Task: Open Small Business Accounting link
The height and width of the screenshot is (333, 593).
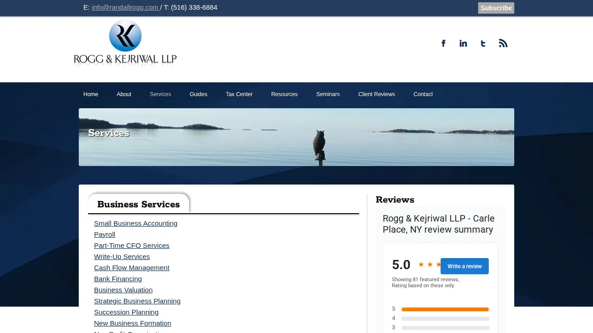Action: tap(136, 223)
